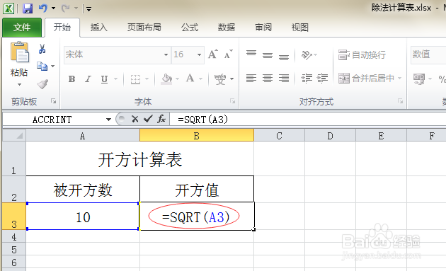Viewport: 446px width, 271px height.
Task: Switch to the 视图 (View) tab
Action: [x=299, y=28]
